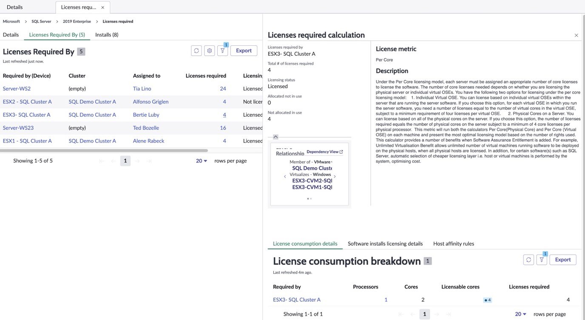Refresh the License consumption breakdown table
The height and width of the screenshot is (320, 585).
point(528,259)
